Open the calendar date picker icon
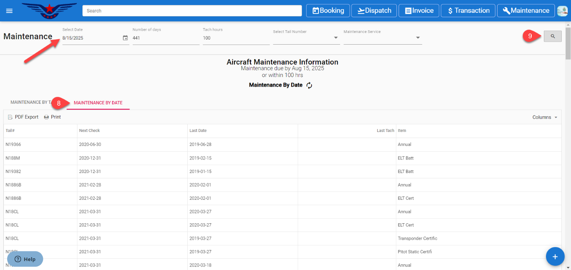The height and width of the screenshot is (270, 571). pyautogui.click(x=125, y=38)
